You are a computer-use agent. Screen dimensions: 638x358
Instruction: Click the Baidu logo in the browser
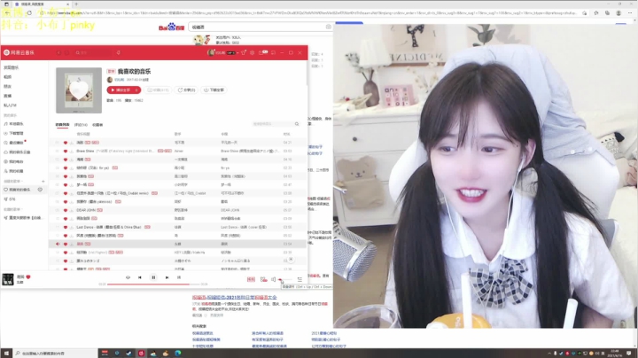click(171, 27)
